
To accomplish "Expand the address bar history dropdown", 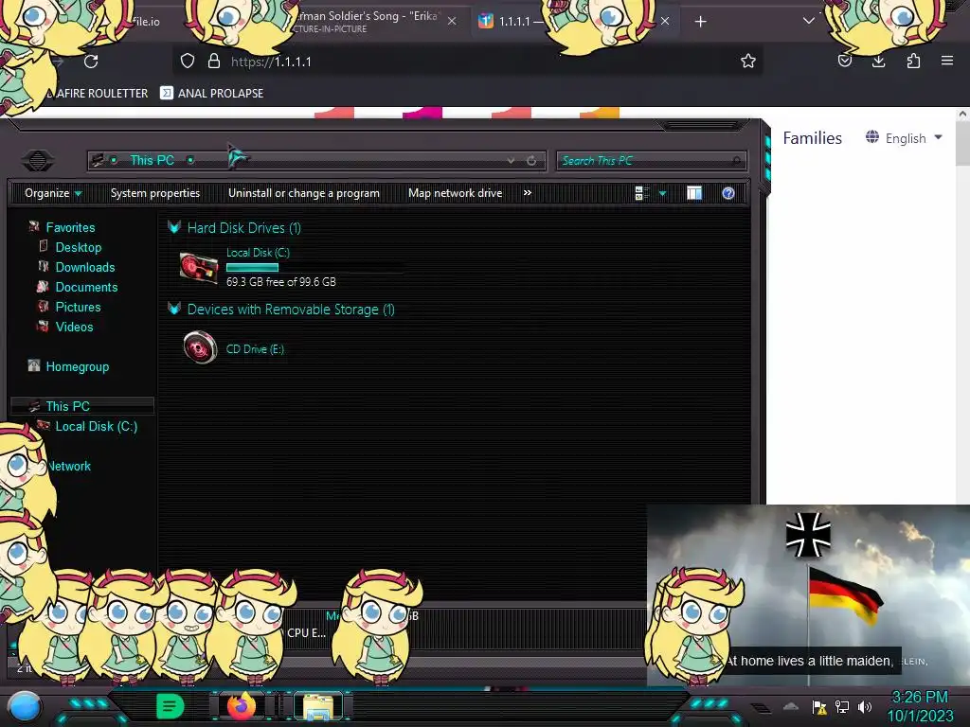I will pyautogui.click(x=511, y=161).
